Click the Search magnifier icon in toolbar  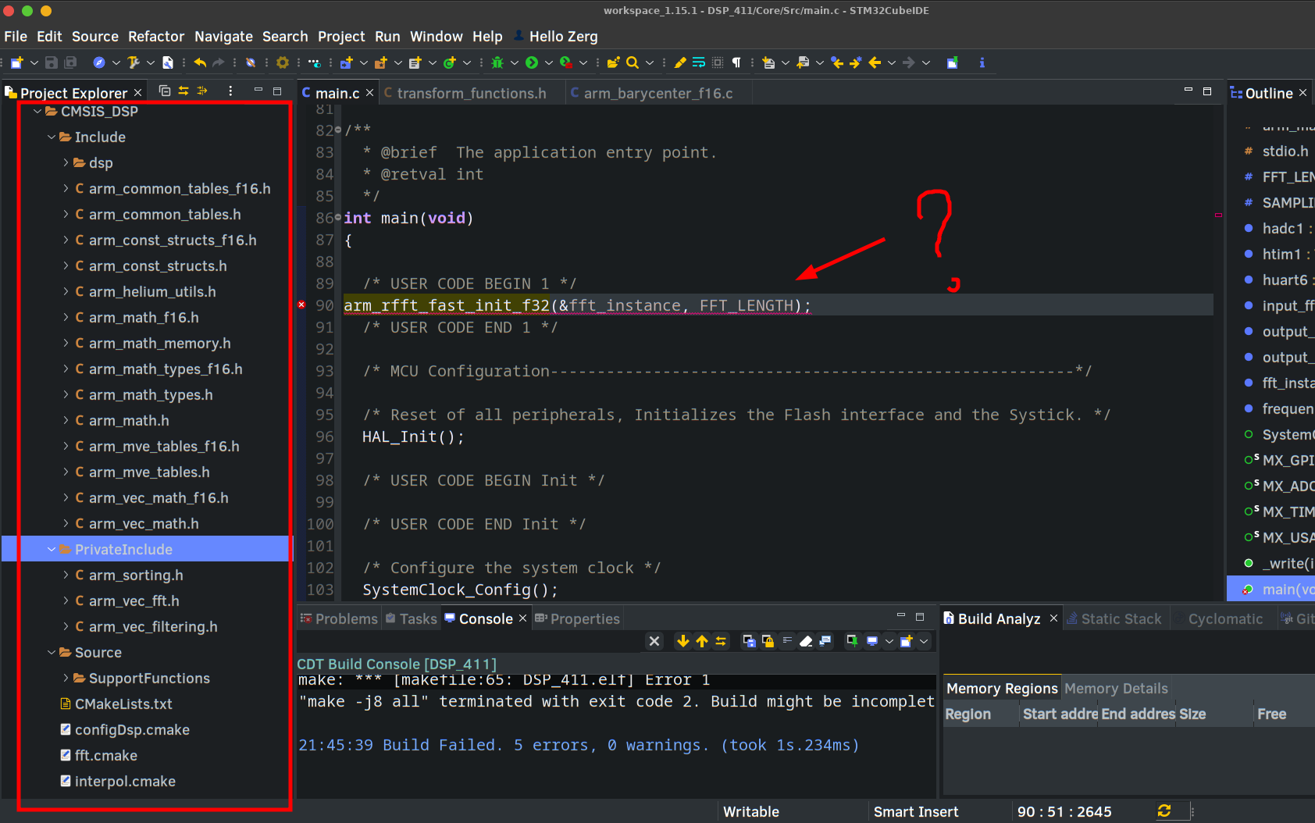pyautogui.click(x=633, y=62)
